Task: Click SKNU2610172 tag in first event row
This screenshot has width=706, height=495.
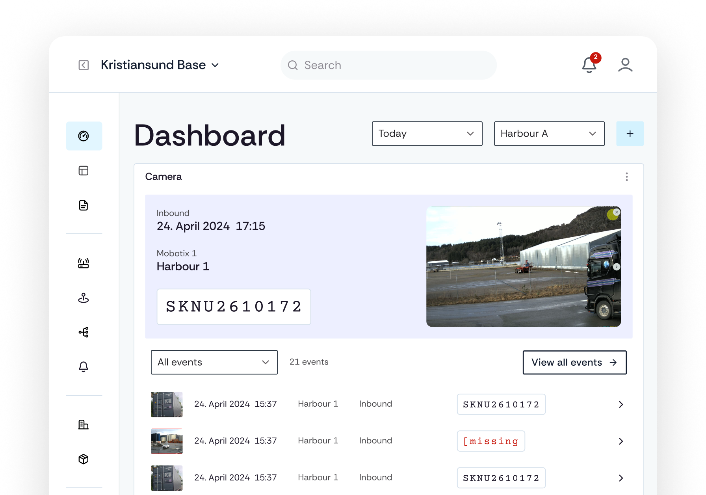Action: tap(501, 404)
